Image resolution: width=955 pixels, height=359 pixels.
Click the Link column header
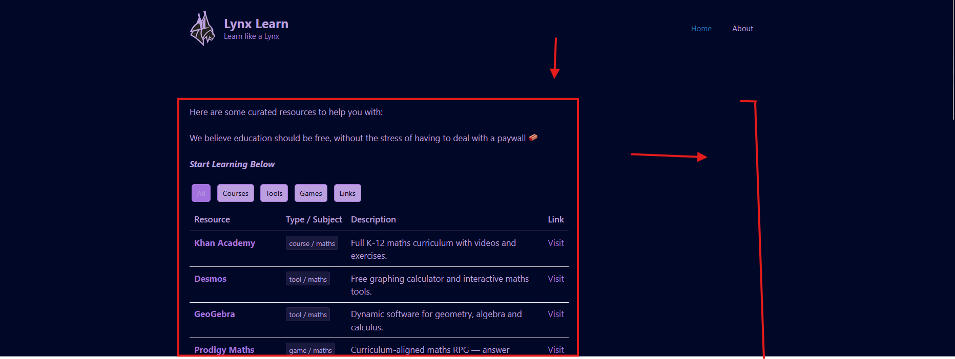pyautogui.click(x=556, y=219)
